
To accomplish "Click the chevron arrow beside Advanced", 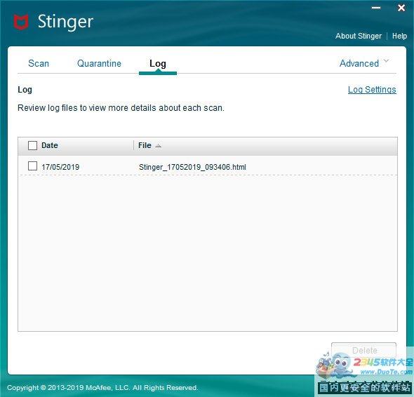I will (x=386, y=61).
